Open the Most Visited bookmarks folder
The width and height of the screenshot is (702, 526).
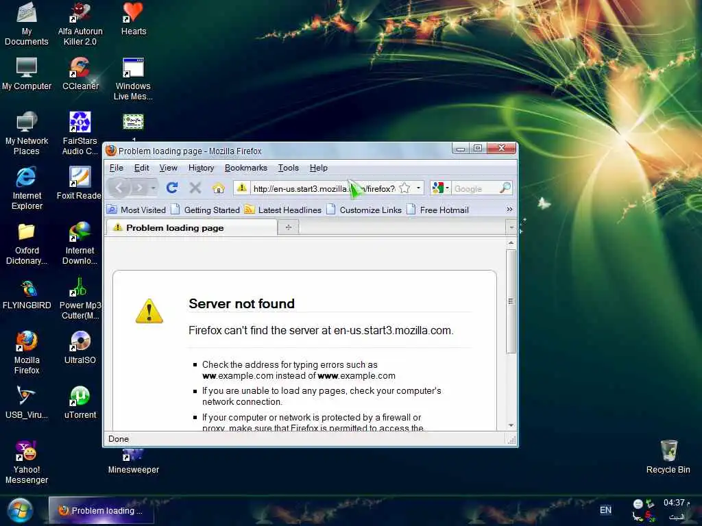point(137,210)
